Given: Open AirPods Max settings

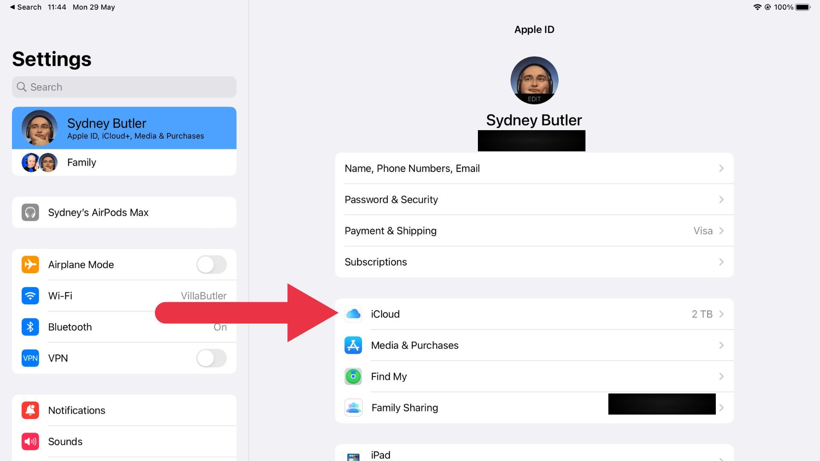Looking at the screenshot, I should [123, 212].
